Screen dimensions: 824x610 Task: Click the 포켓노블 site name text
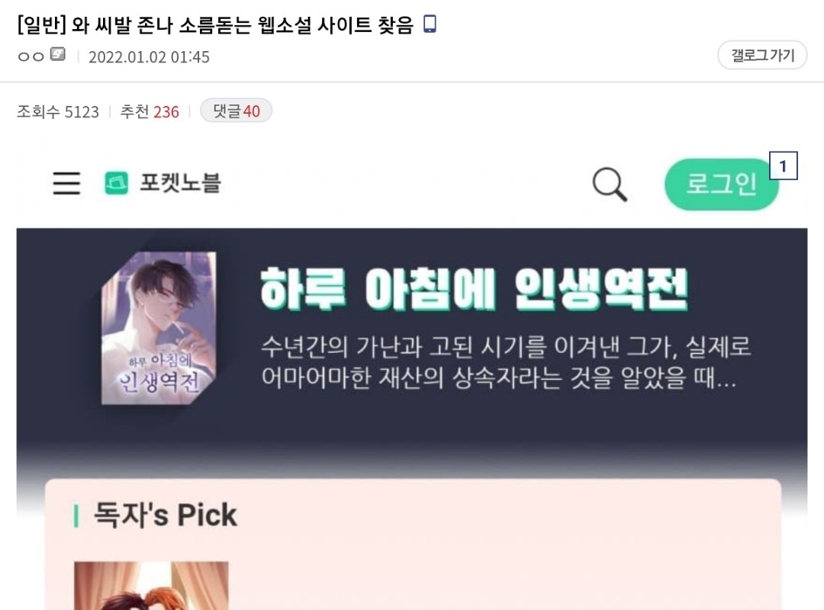(180, 183)
